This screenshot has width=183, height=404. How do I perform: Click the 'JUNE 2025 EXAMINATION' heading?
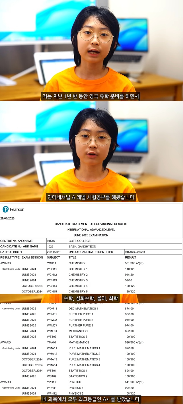[x=91, y=235]
